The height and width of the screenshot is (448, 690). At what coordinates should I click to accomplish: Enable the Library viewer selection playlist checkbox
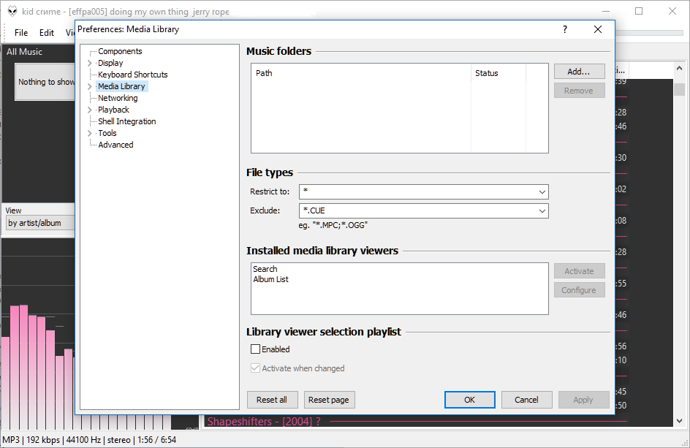coord(256,349)
